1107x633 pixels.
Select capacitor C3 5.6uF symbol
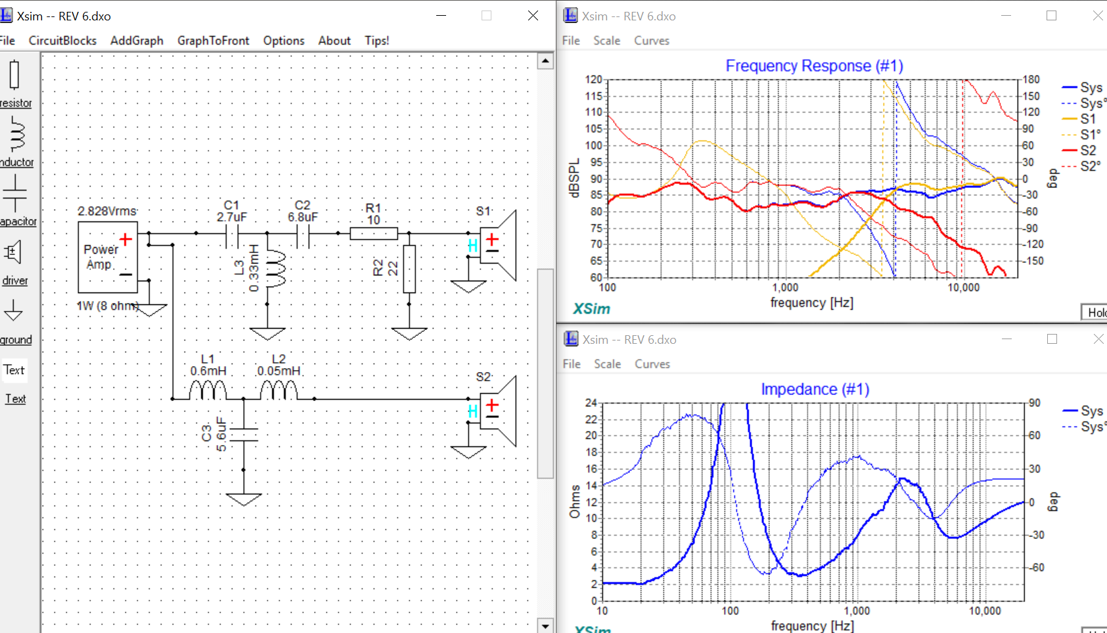244,434
